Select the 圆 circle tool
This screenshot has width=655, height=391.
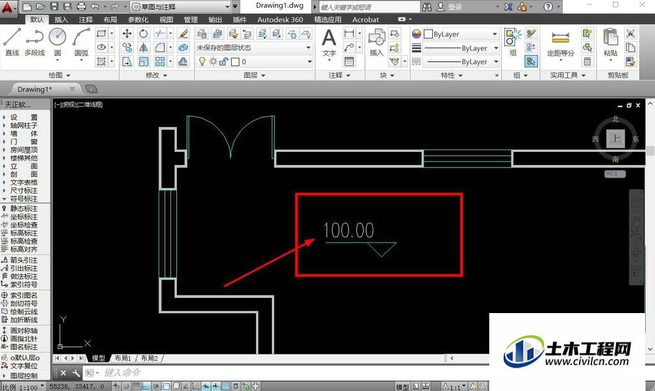point(58,41)
